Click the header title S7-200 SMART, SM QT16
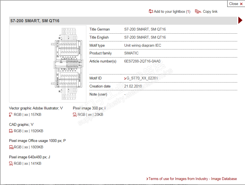Screen dimensions: 245x185 (x=35, y=21)
